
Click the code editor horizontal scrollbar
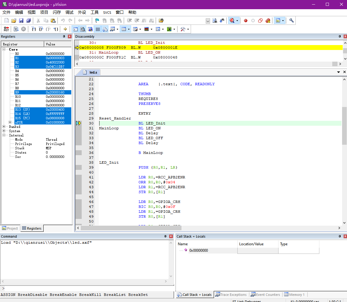pyautogui.click(x=131, y=228)
